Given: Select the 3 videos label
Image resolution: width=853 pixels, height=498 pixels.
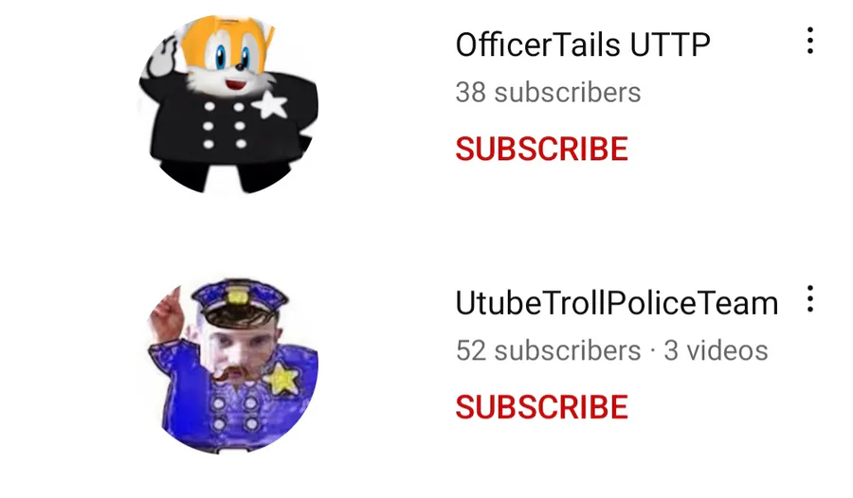Looking at the screenshot, I should tap(716, 350).
